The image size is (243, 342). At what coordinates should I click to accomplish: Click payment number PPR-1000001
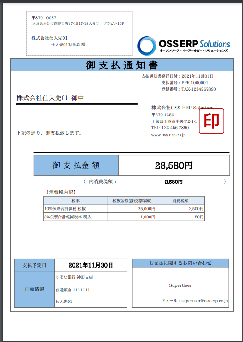point(195,83)
